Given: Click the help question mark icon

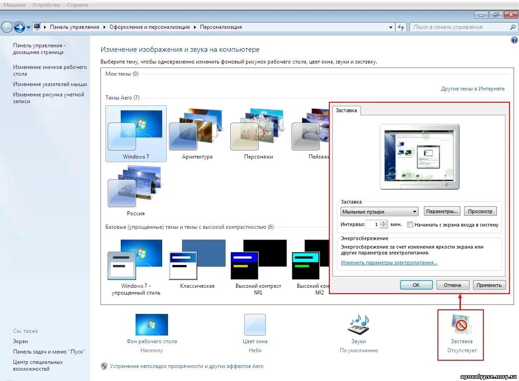Looking at the screenshot, I should click(x=514, y=40).
